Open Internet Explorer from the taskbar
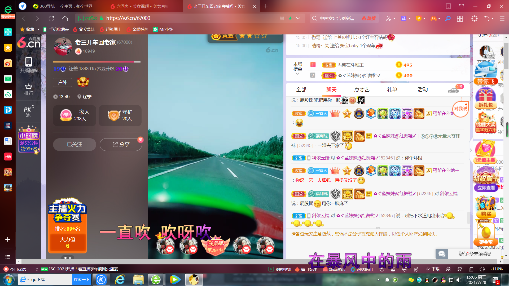Screen dimensions: 509x286 120,280
